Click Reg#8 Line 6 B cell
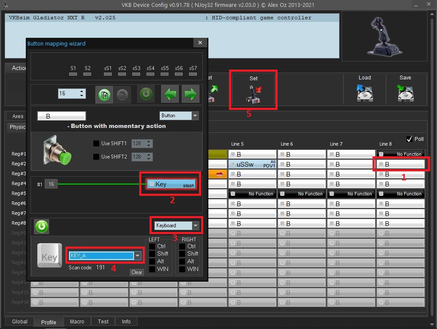 click(x=302, y=223)
